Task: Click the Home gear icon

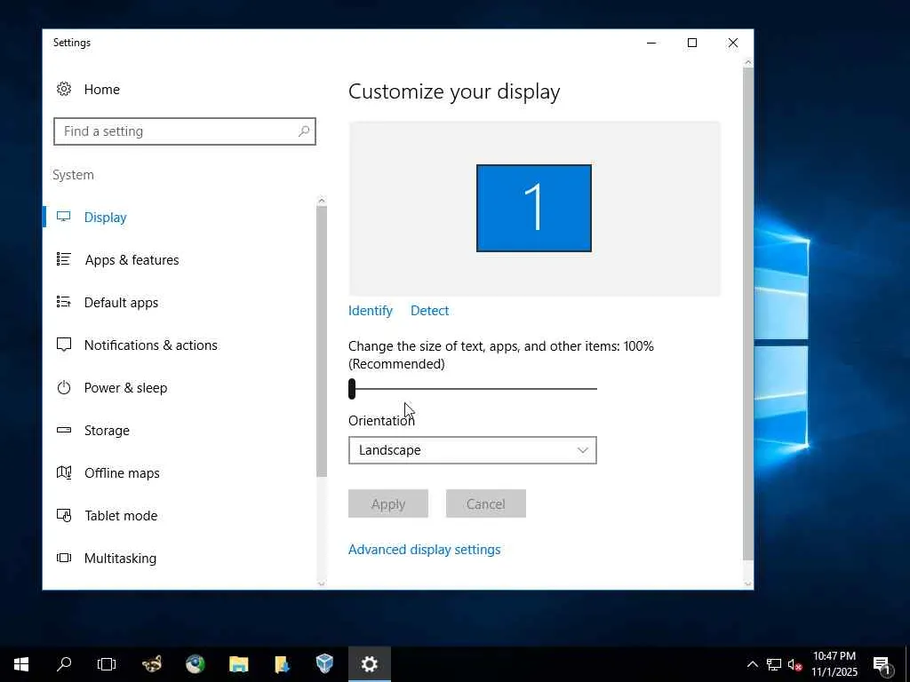Action: [x=64, y=89]
